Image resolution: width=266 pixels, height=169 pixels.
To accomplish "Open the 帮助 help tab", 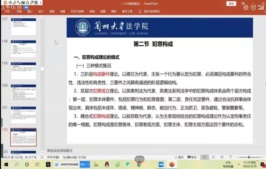I will [x=114, y=11].
